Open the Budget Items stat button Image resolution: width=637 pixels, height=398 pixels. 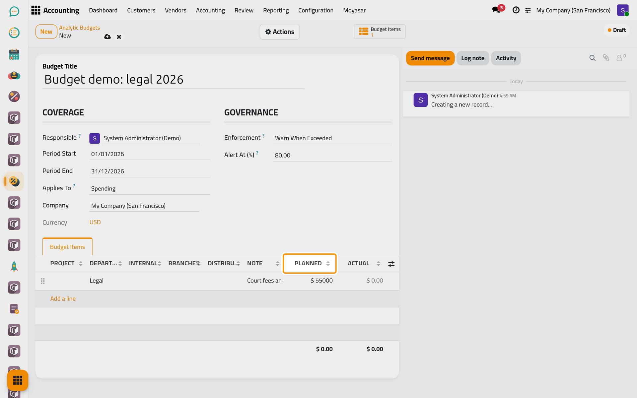(x=380, y=32)
